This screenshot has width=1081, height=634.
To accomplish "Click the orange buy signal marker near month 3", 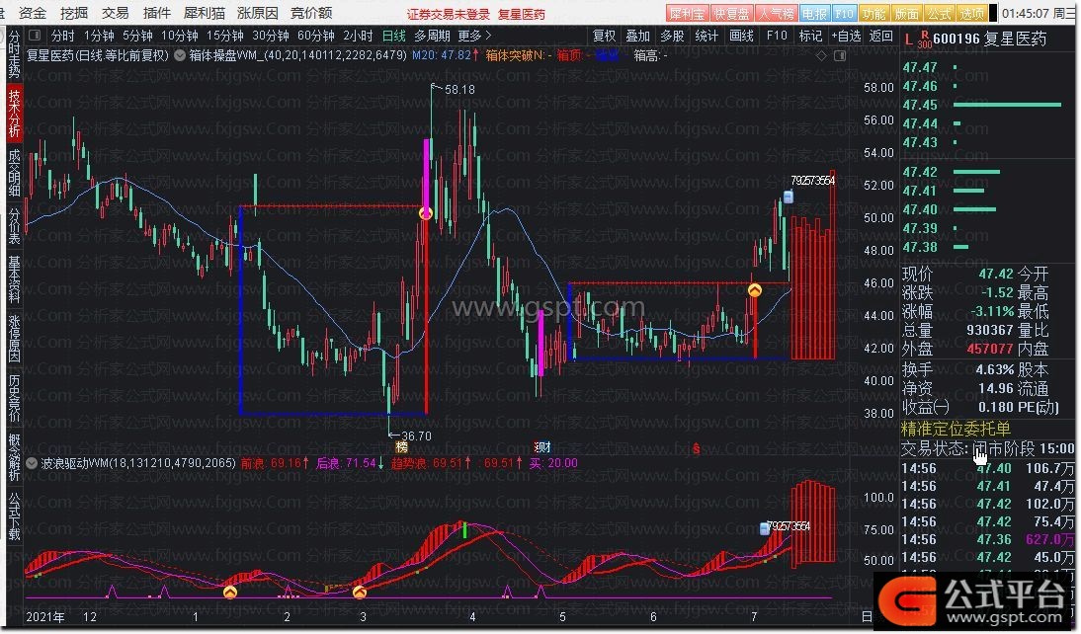I will (360, 592).
